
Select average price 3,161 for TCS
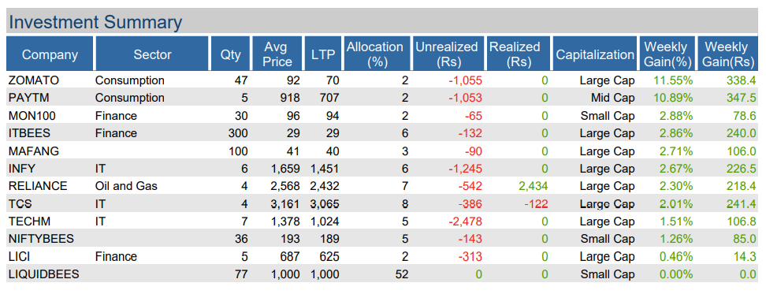click(284, 203)
